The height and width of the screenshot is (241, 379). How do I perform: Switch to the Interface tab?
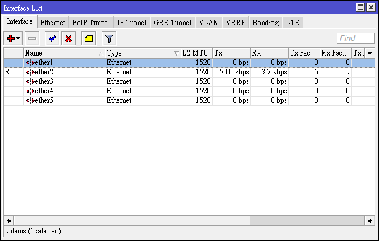pyautogui.click(x=20, y=21)
